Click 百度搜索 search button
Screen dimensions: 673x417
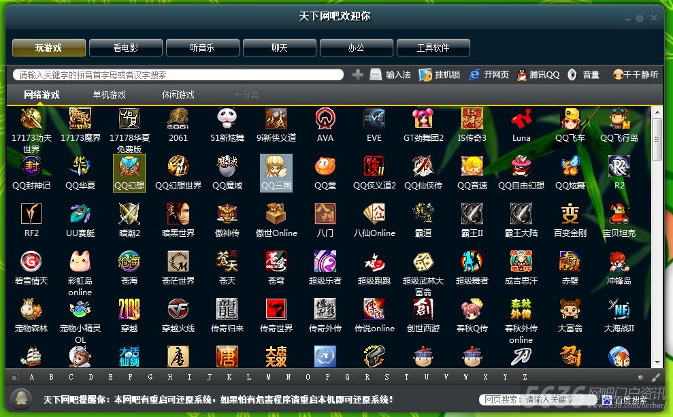coord(625,400)
